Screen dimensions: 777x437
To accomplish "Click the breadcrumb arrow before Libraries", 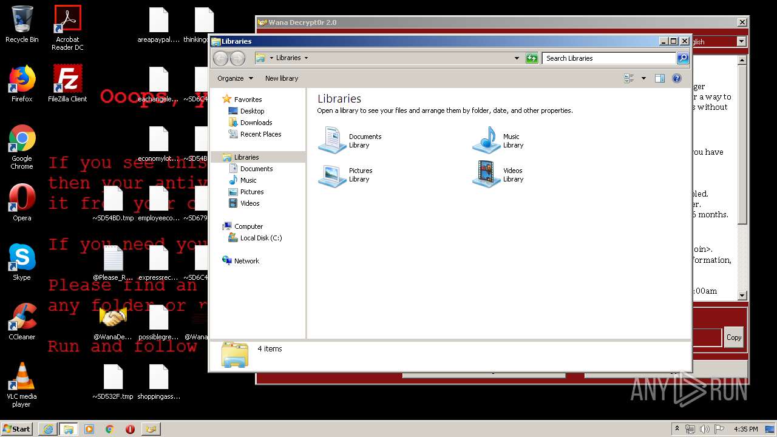I will 271,58.
